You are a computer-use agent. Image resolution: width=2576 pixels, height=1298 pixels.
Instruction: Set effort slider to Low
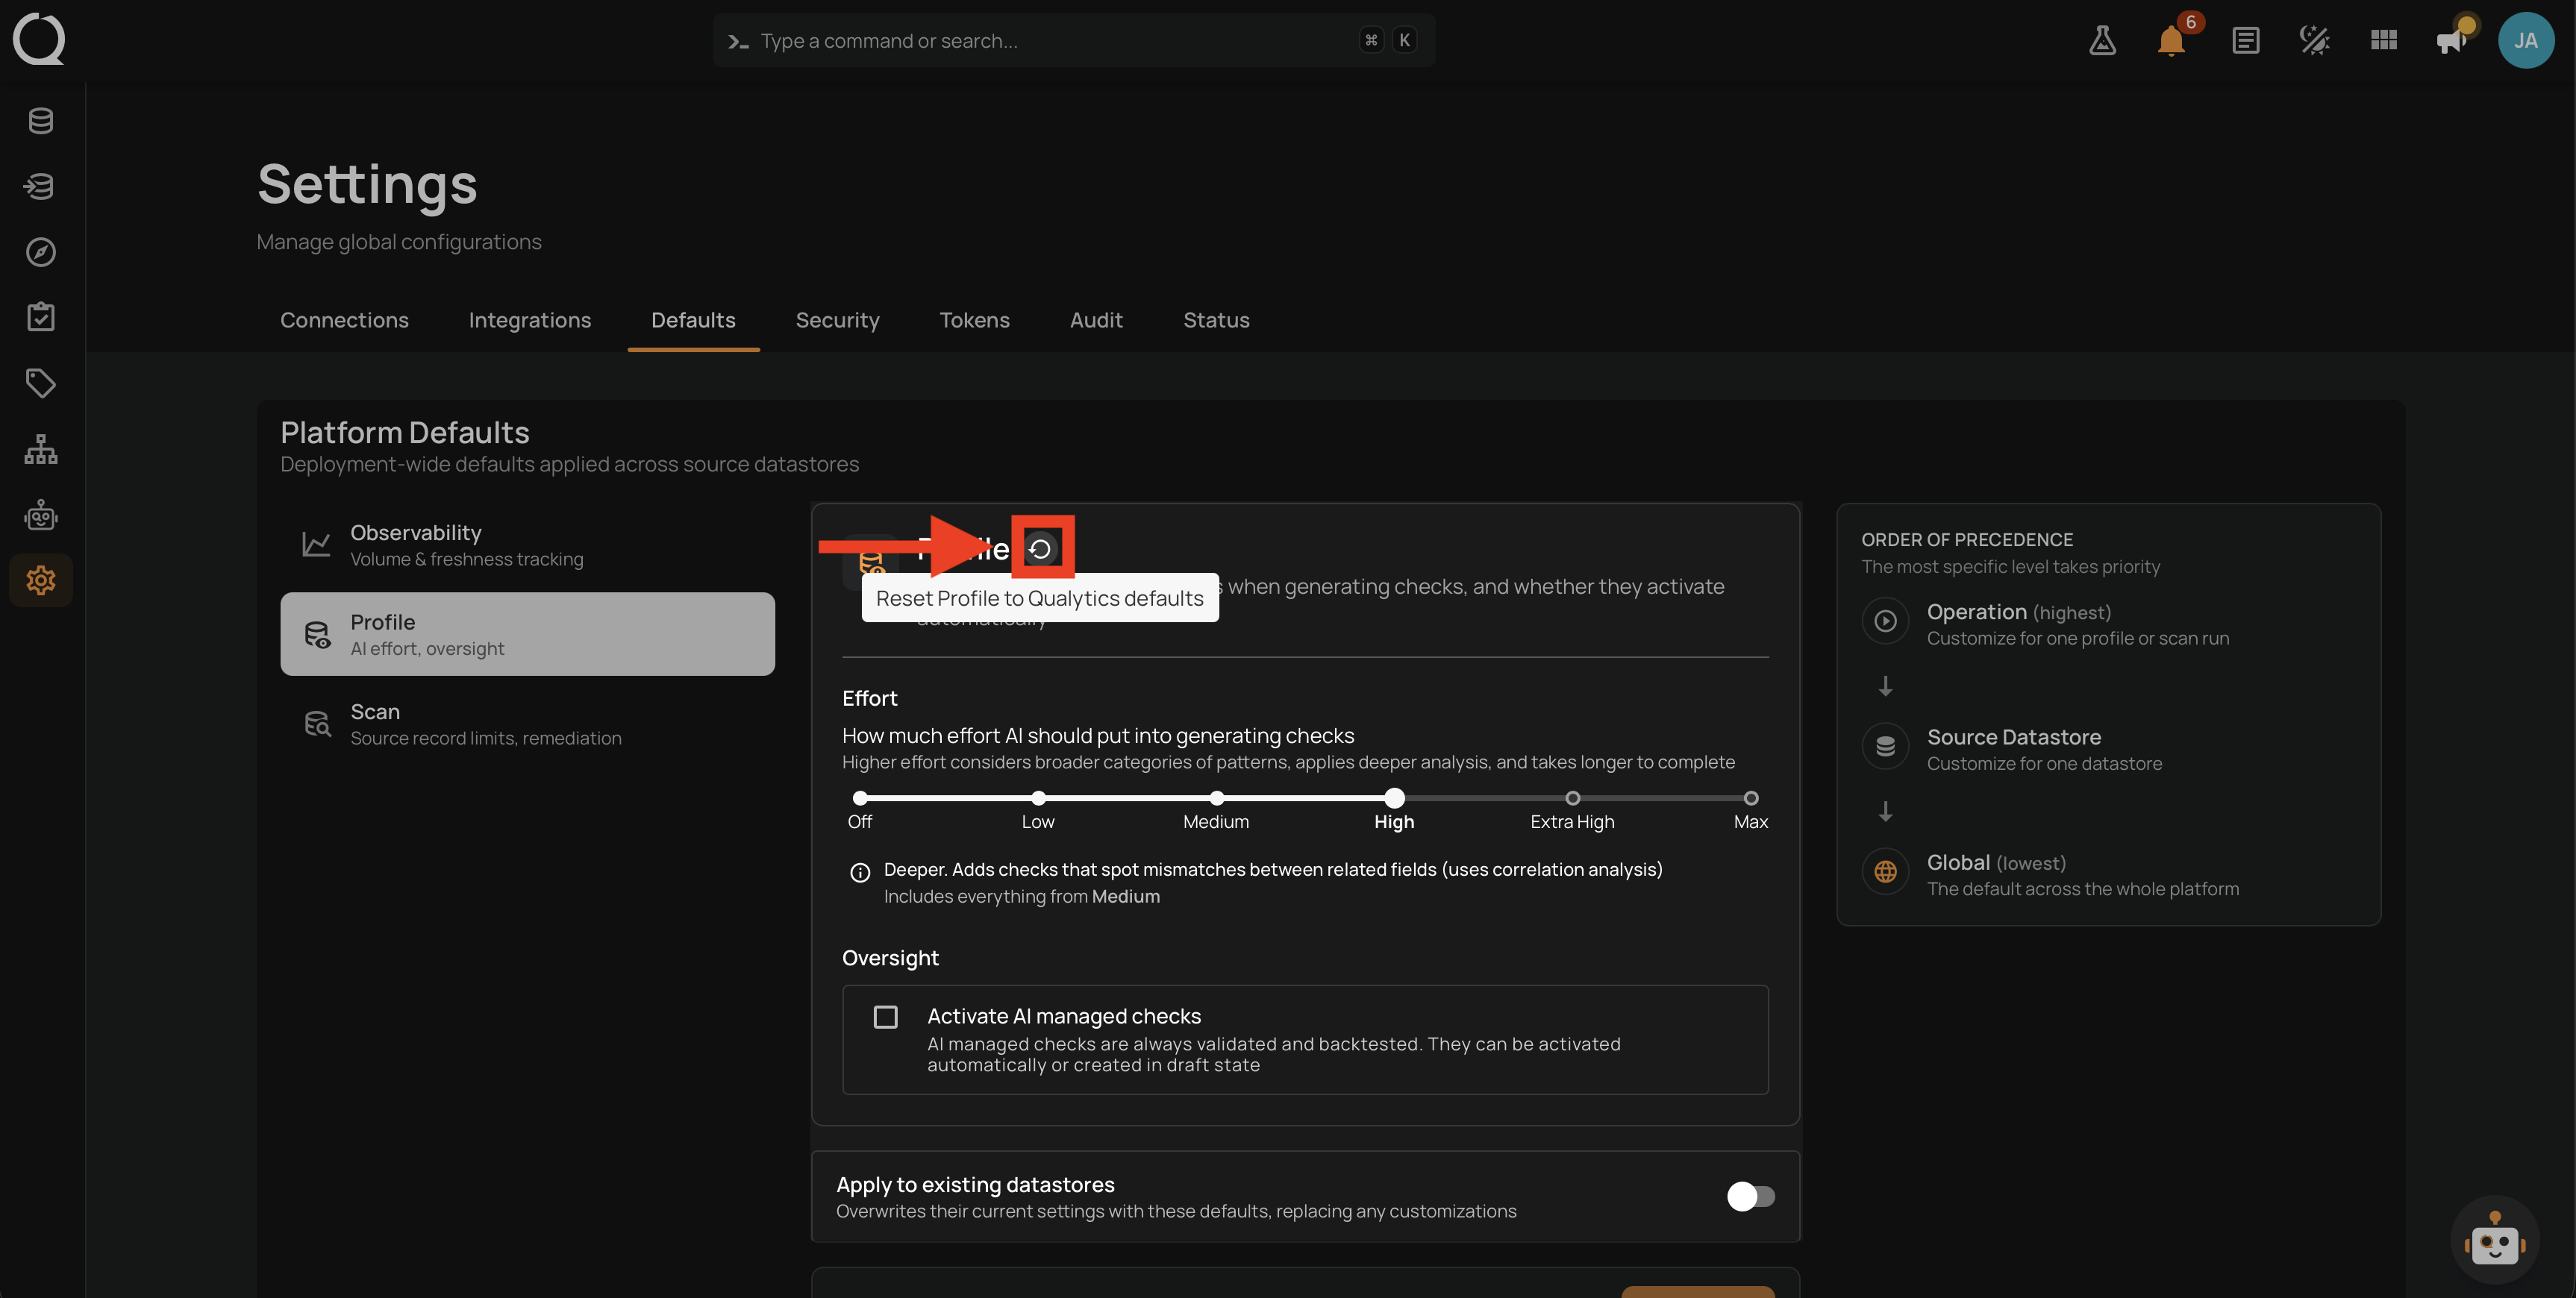click(1038, 798)
